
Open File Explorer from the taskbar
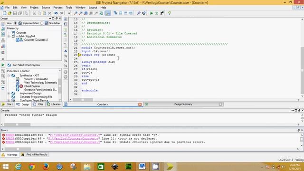[87, 167]
